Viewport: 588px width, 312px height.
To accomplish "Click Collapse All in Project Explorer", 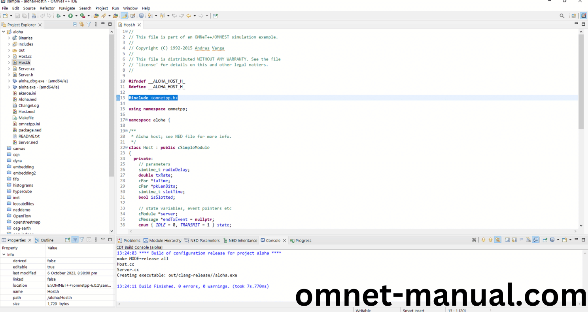I will (75, 25).
